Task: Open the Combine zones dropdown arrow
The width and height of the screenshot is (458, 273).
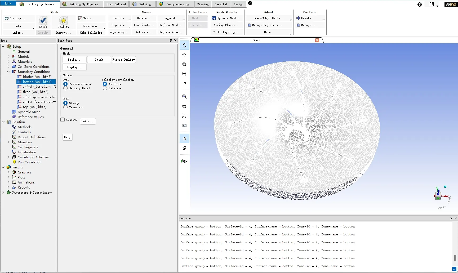Action: [x=130, y=20]
